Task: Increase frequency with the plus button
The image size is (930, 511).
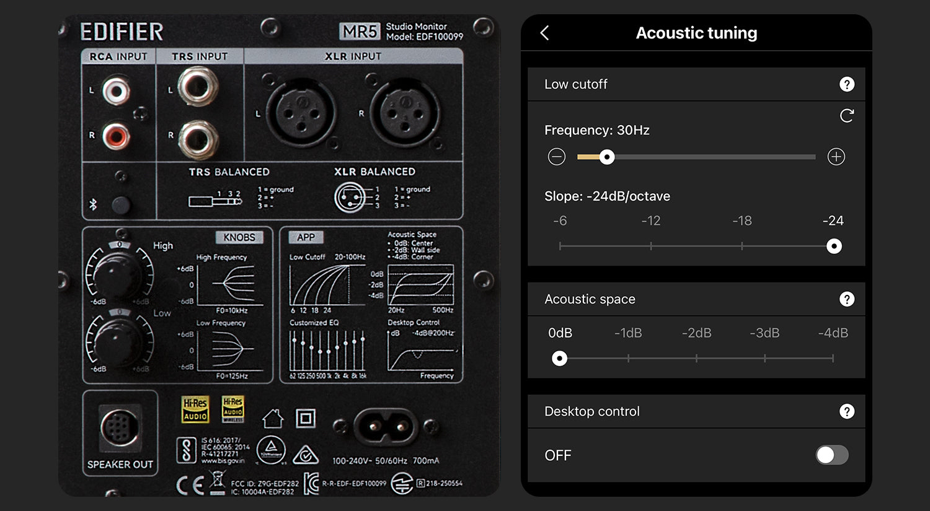Action: [836, 157]
